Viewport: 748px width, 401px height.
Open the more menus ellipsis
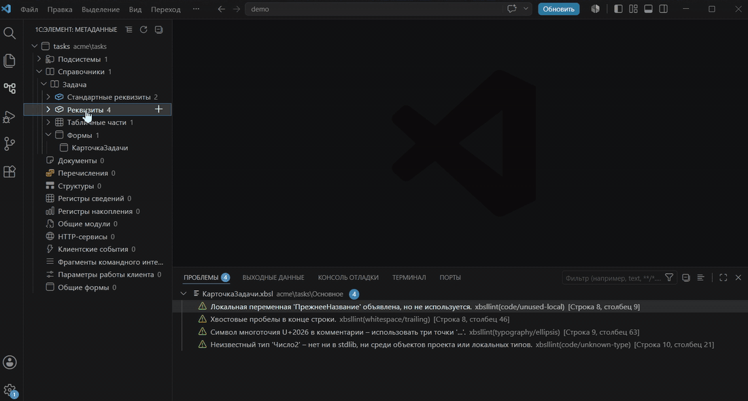196,9
